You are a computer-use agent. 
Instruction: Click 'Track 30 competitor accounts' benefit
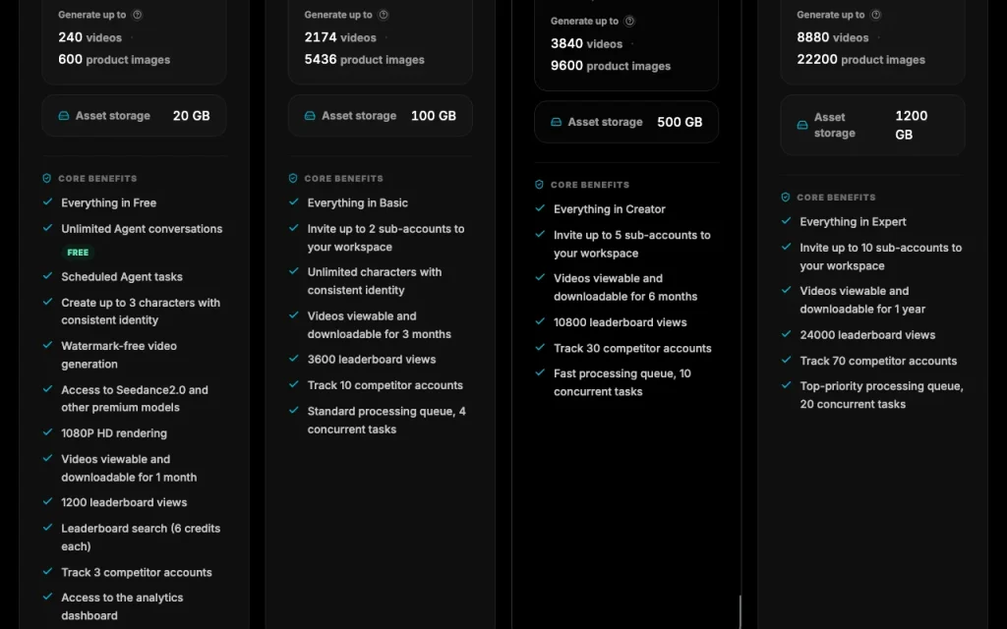632,349
